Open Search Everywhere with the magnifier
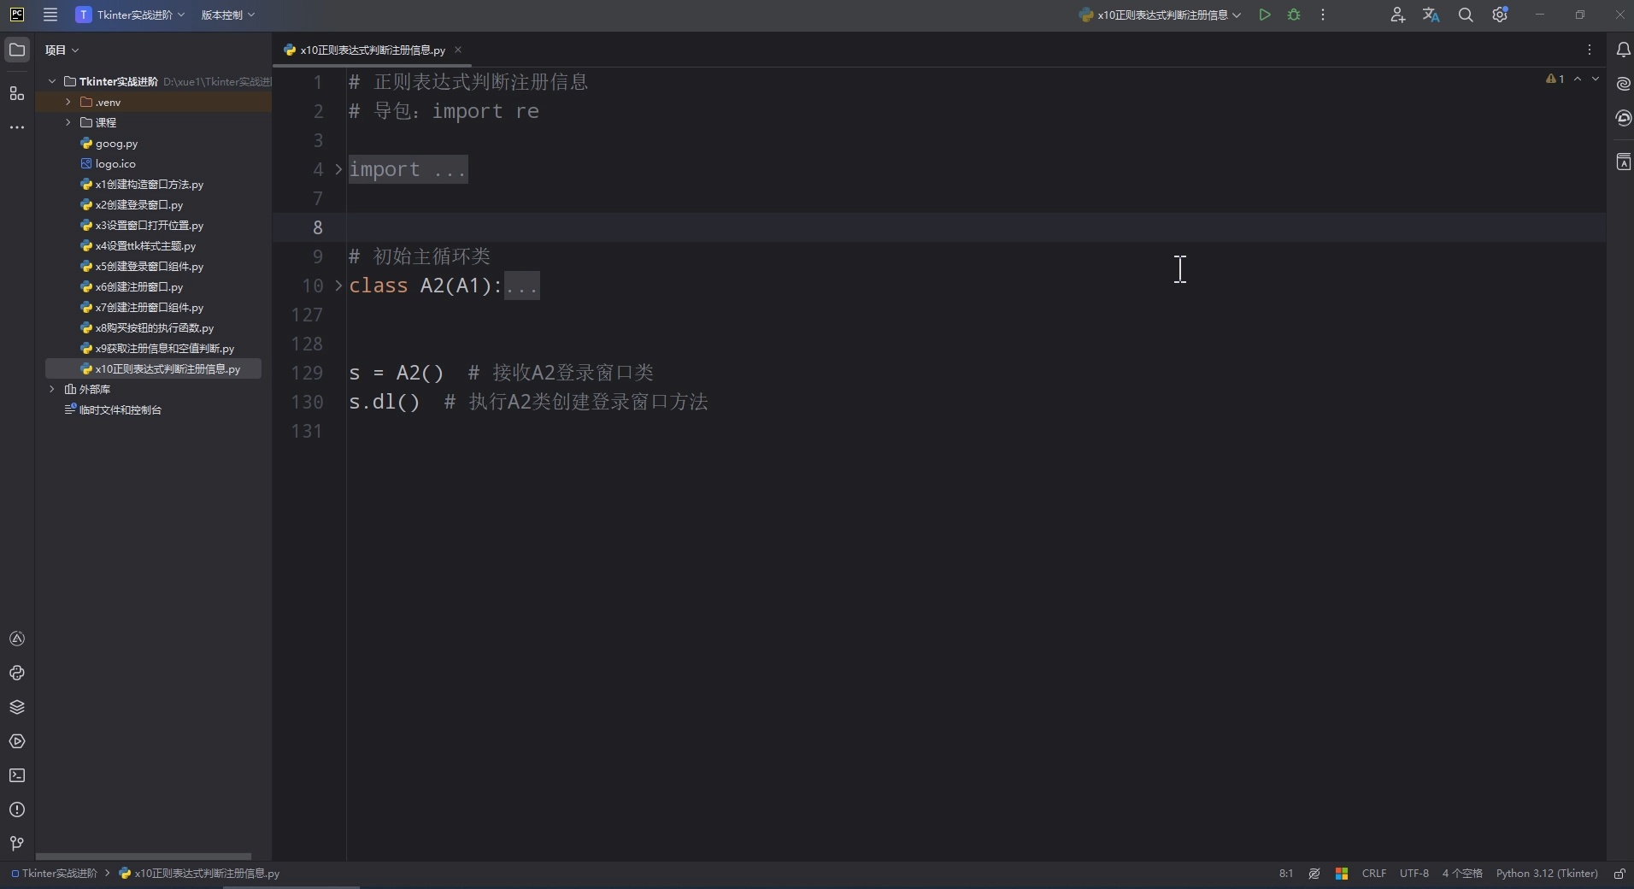 tap(1466, 15)
